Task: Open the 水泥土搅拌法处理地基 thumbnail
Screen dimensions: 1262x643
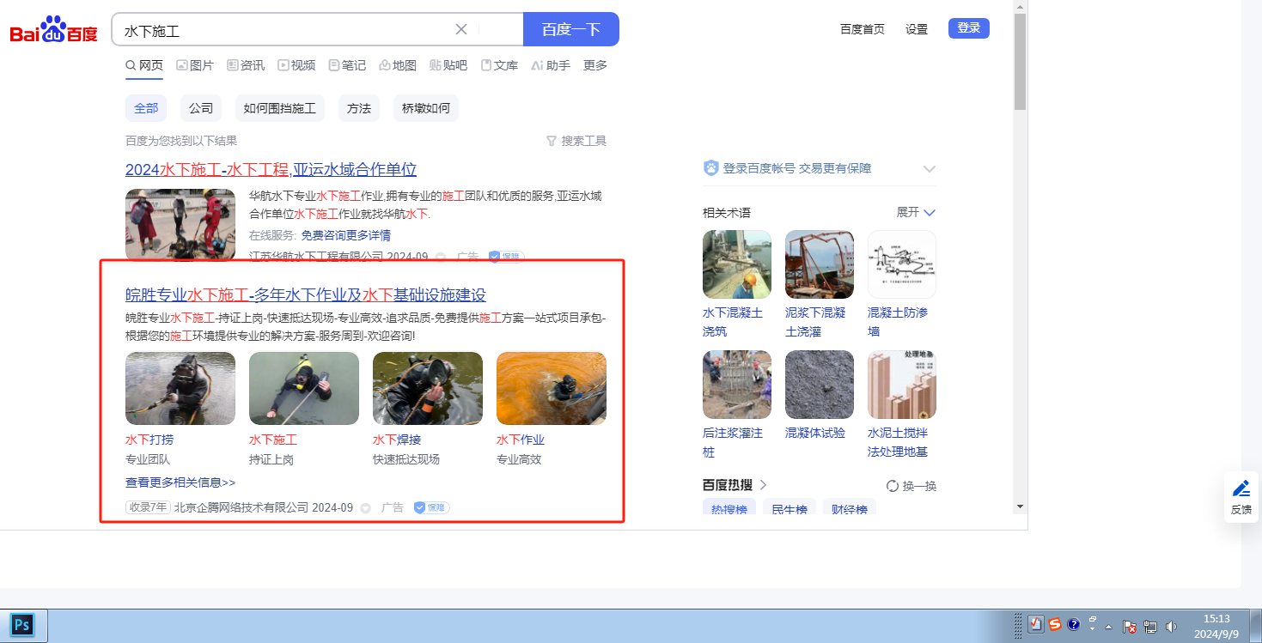Action: [x=902, y=385]
